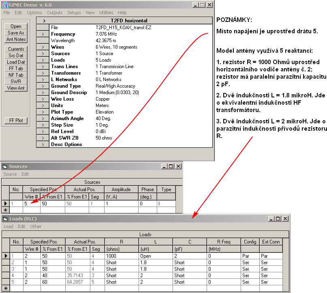Click the new row asterisk in Sources table
The height and width of the screenshot is (293, 327).
point(5,210)
